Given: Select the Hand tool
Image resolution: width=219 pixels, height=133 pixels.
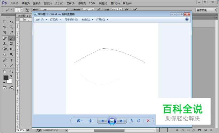Looking at the screenshot, I should pos(5,72).
